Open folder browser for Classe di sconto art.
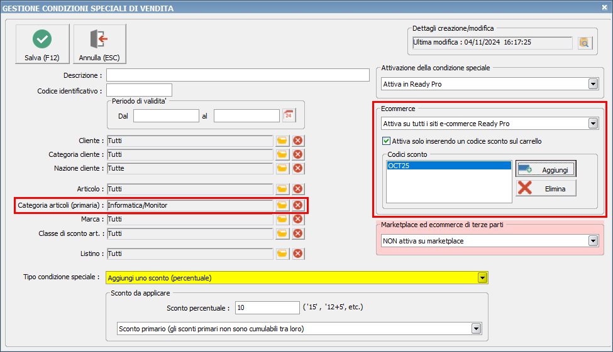 pos(282,233)
